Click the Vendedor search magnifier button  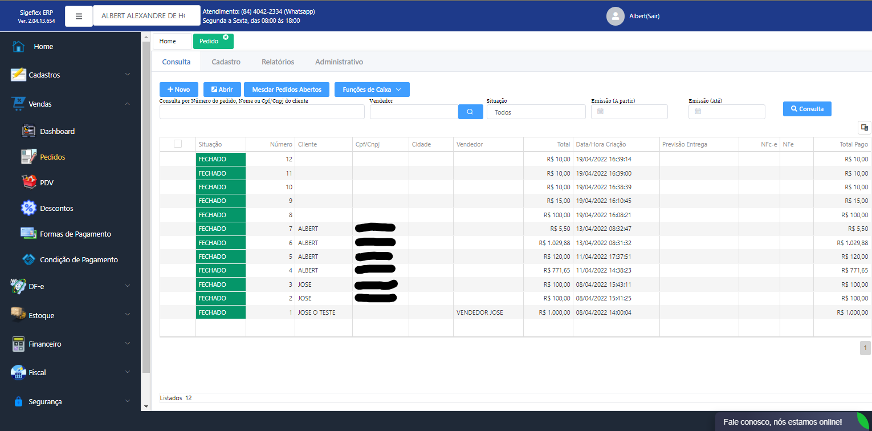(470, 112)
